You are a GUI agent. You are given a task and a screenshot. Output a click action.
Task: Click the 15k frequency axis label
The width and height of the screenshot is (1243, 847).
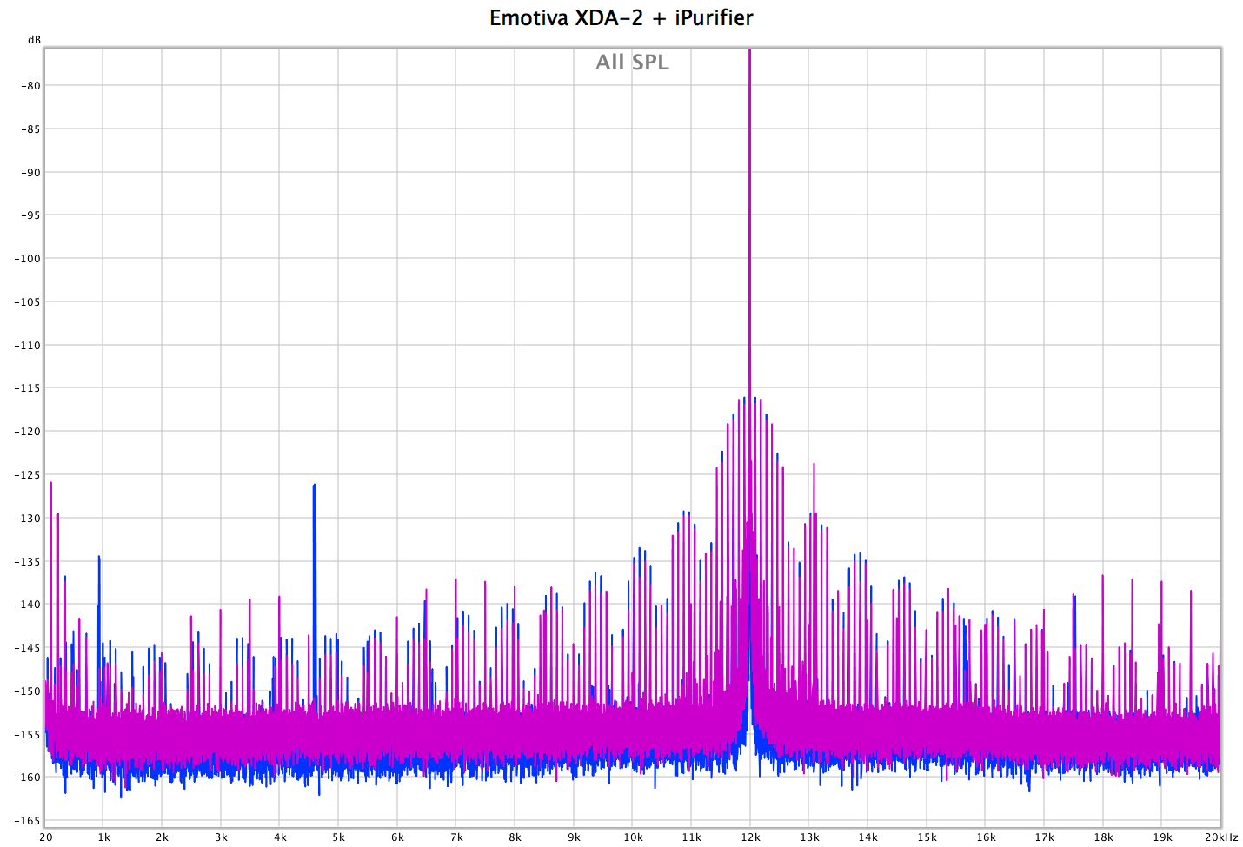click(927, 837)
